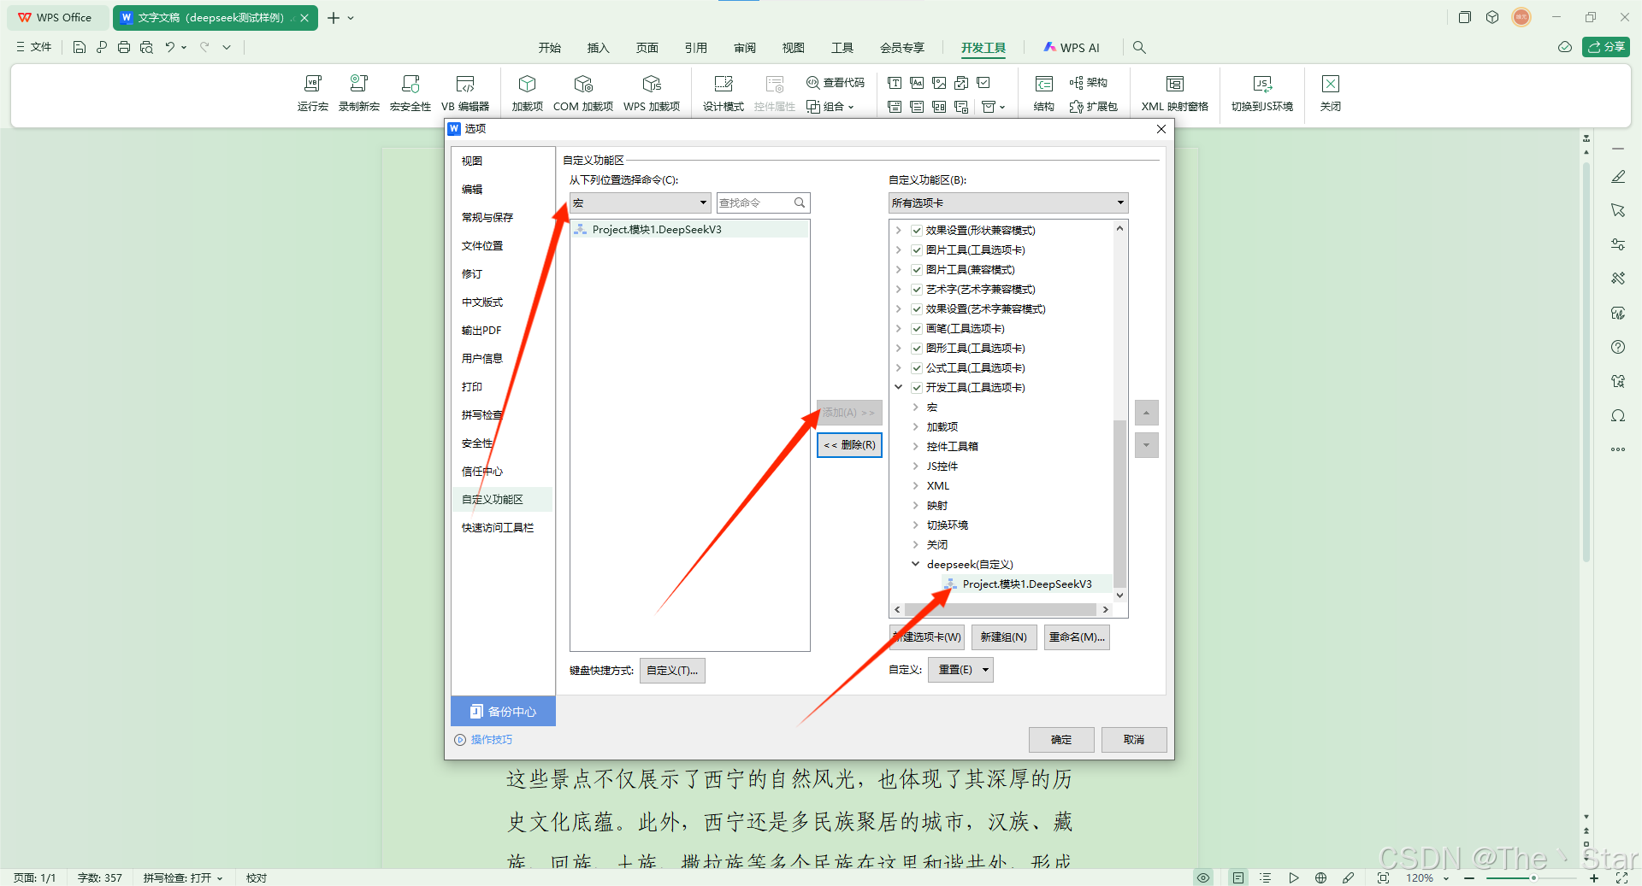1642x886 pixels.
Task: Open the 宏 command source dropdown
Action: pyautogui.click(x=640, y=202)
